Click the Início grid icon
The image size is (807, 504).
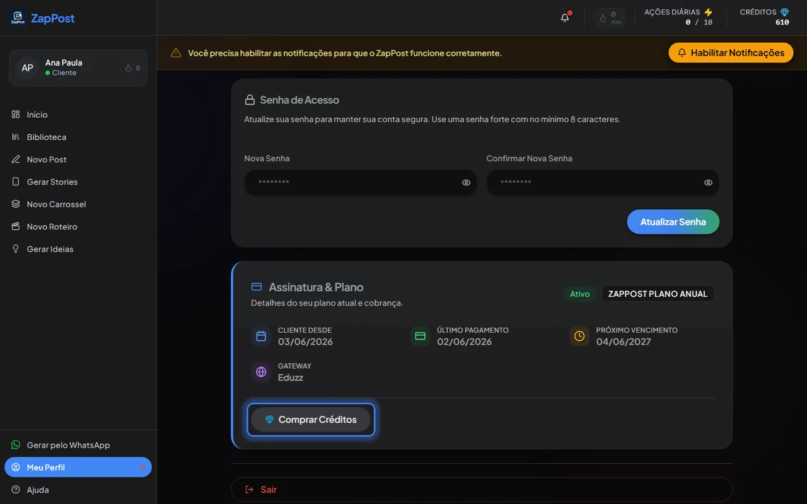tap(16, 115)
